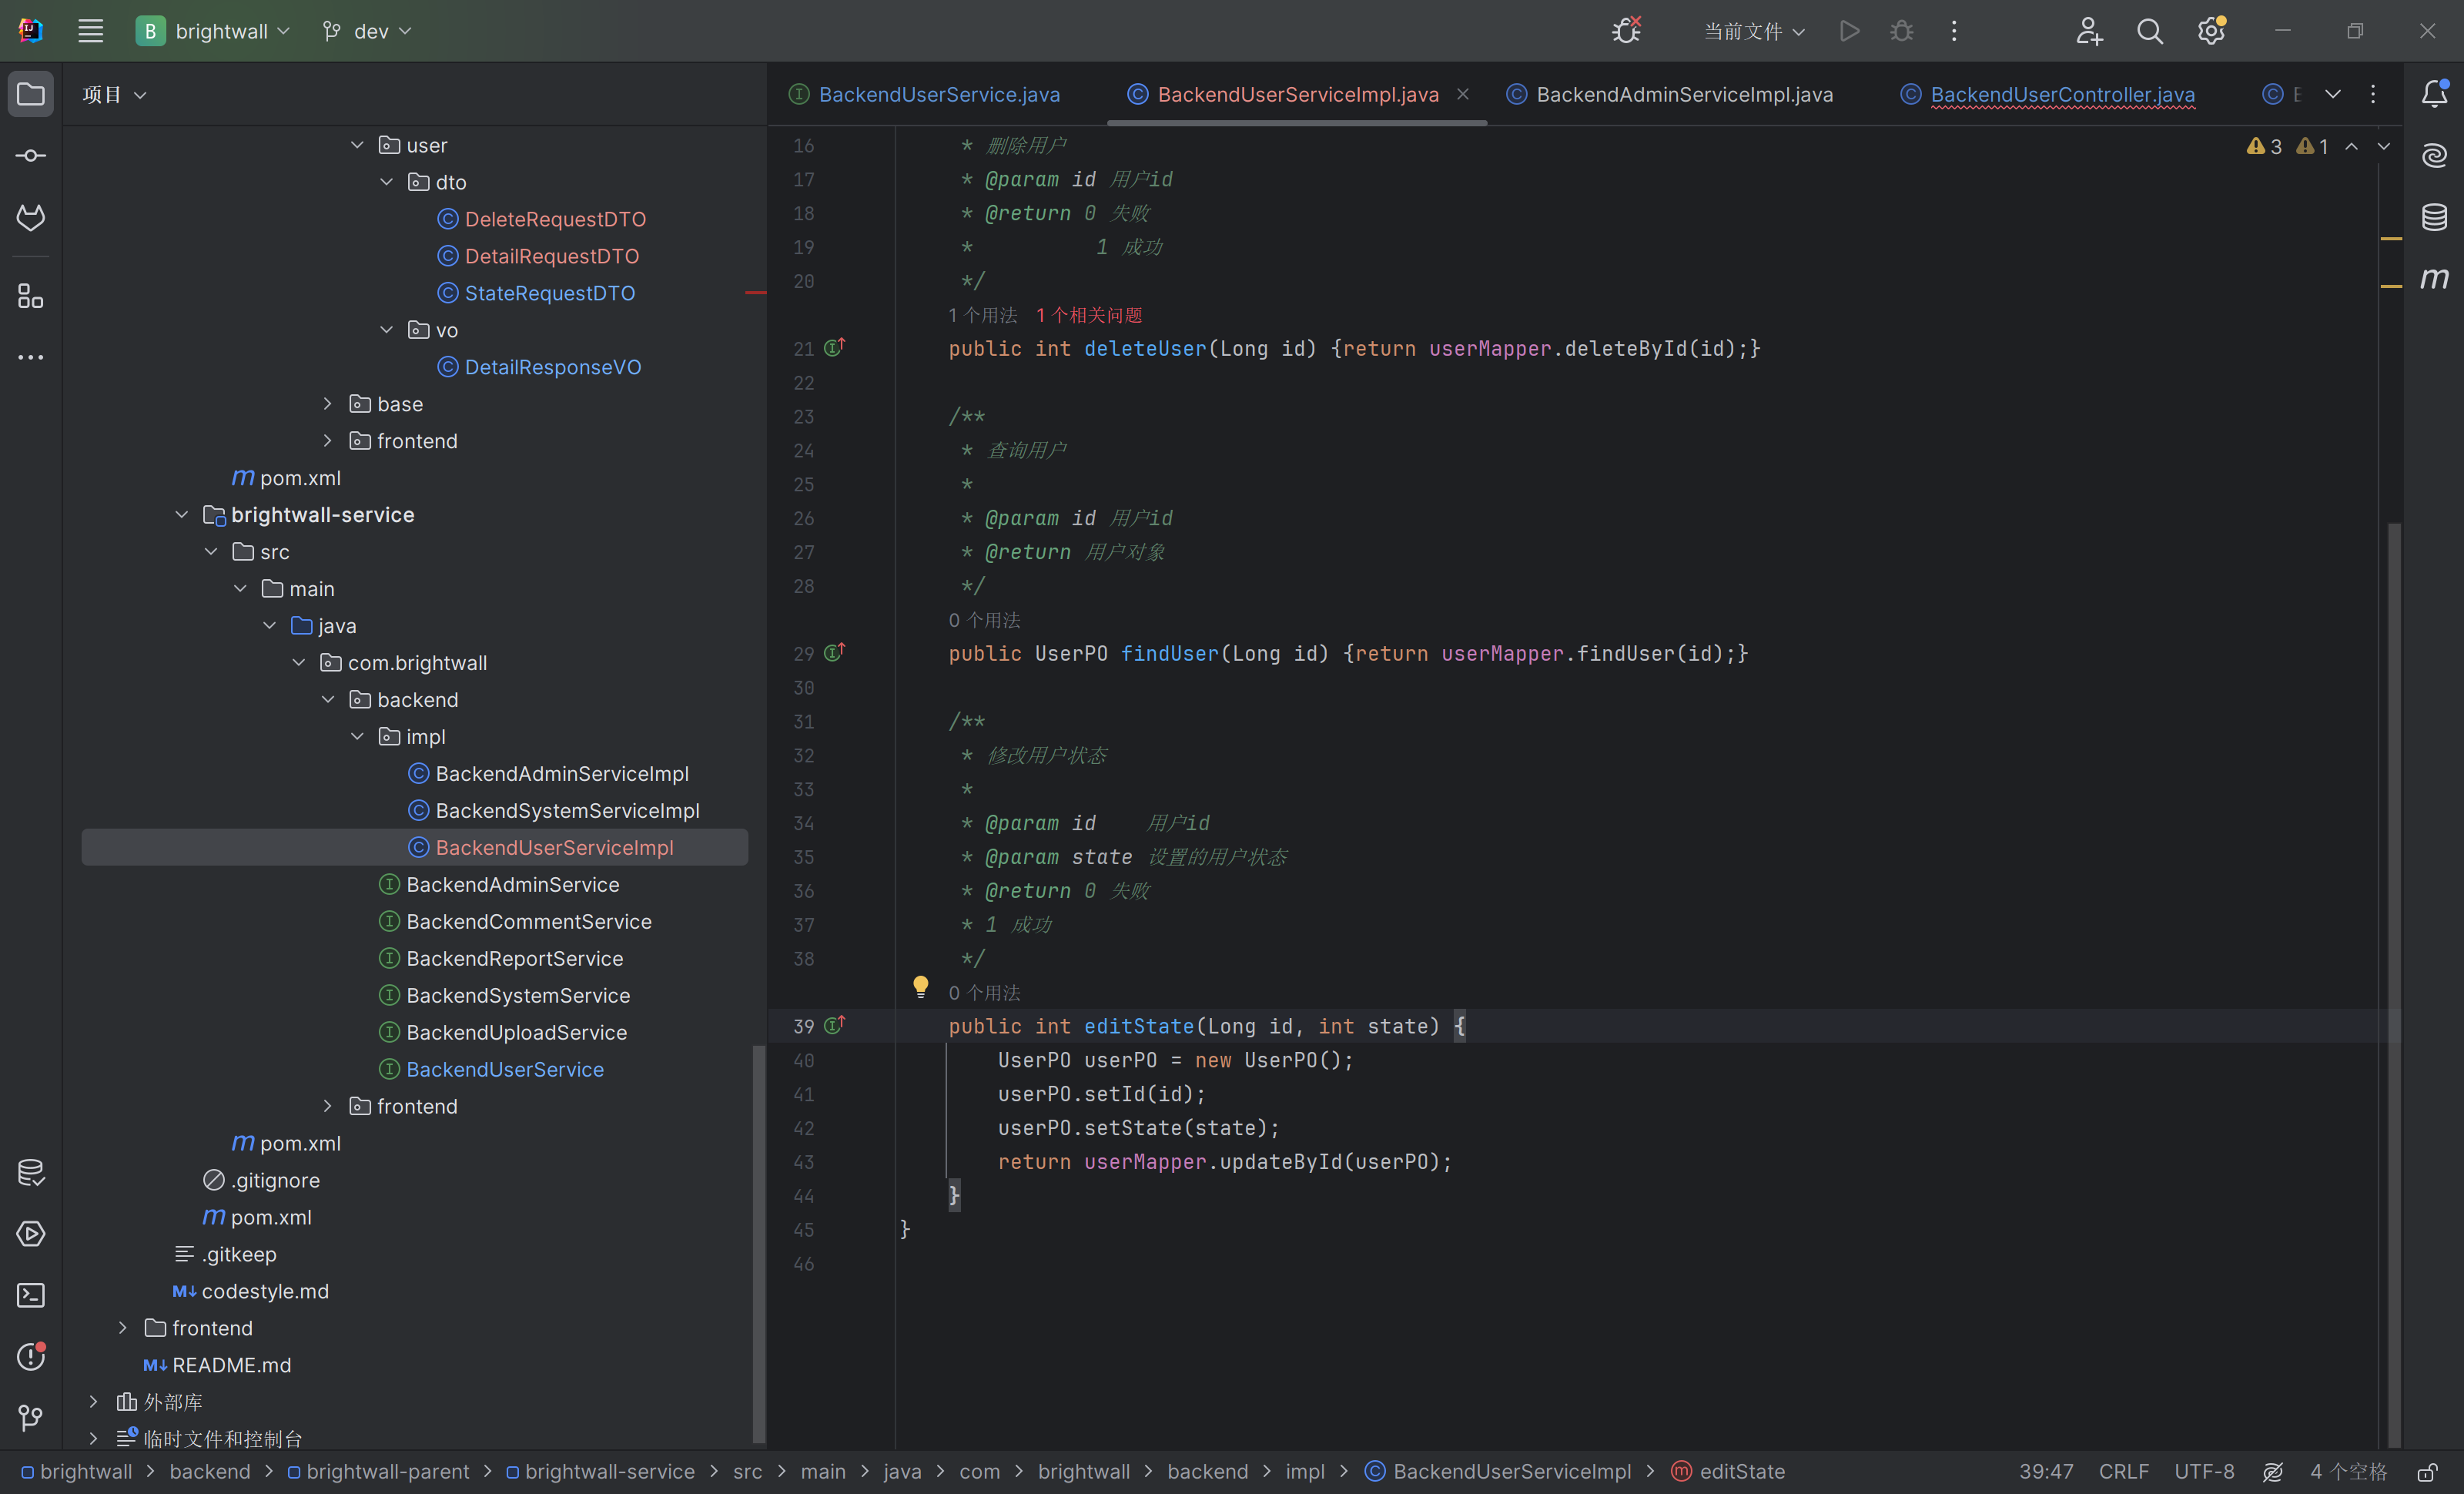The image size is (2464, 1494).
Task: Open the Structure tool window icon
Action: pyautogui.click(x=31, y=296)
